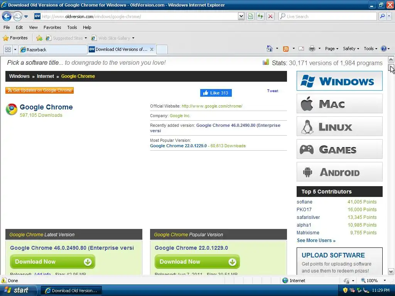
Task: Open Web Slice Gallery dropdown
Action: point(113,38)
